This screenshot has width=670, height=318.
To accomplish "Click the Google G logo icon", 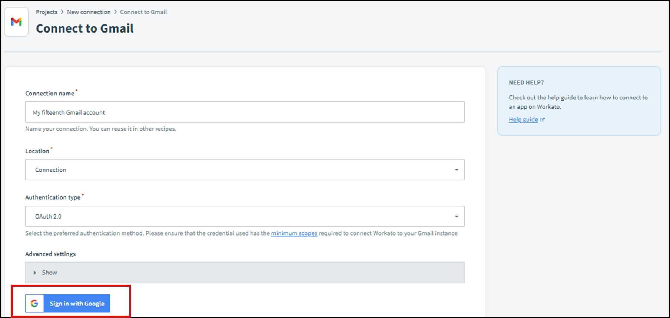I will click(34, 304).
